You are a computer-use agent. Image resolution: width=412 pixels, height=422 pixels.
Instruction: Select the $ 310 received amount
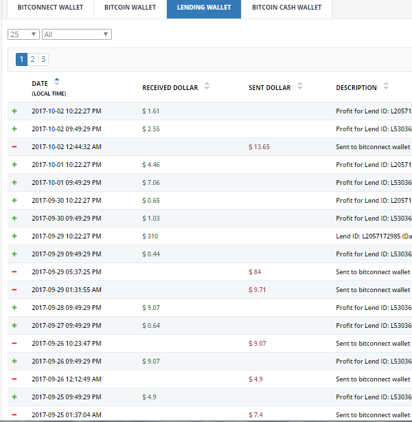coord(150,236)
